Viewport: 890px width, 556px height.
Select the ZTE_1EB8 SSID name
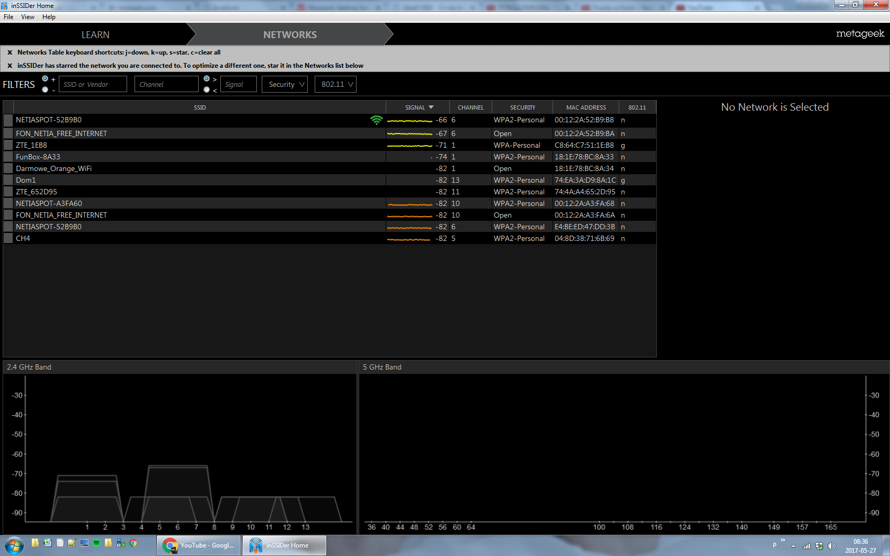pyautogui.click(x=31, y=145)
